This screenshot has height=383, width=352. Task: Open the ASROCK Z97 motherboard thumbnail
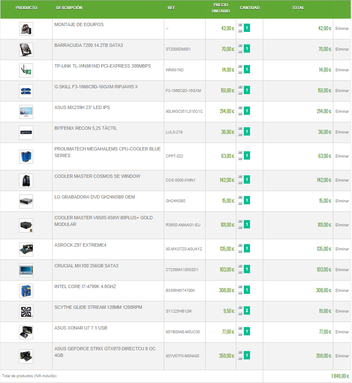(x=26, y=250)
